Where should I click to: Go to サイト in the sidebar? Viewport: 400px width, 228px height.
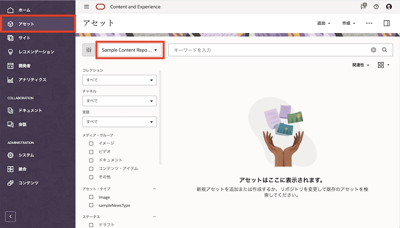pyautogui.click(x=24, y=38)
